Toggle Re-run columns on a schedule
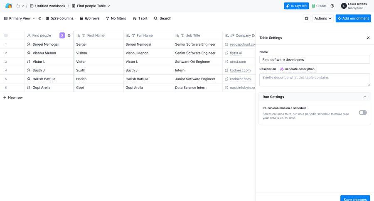Screen dimensions: 374x201 363,113
